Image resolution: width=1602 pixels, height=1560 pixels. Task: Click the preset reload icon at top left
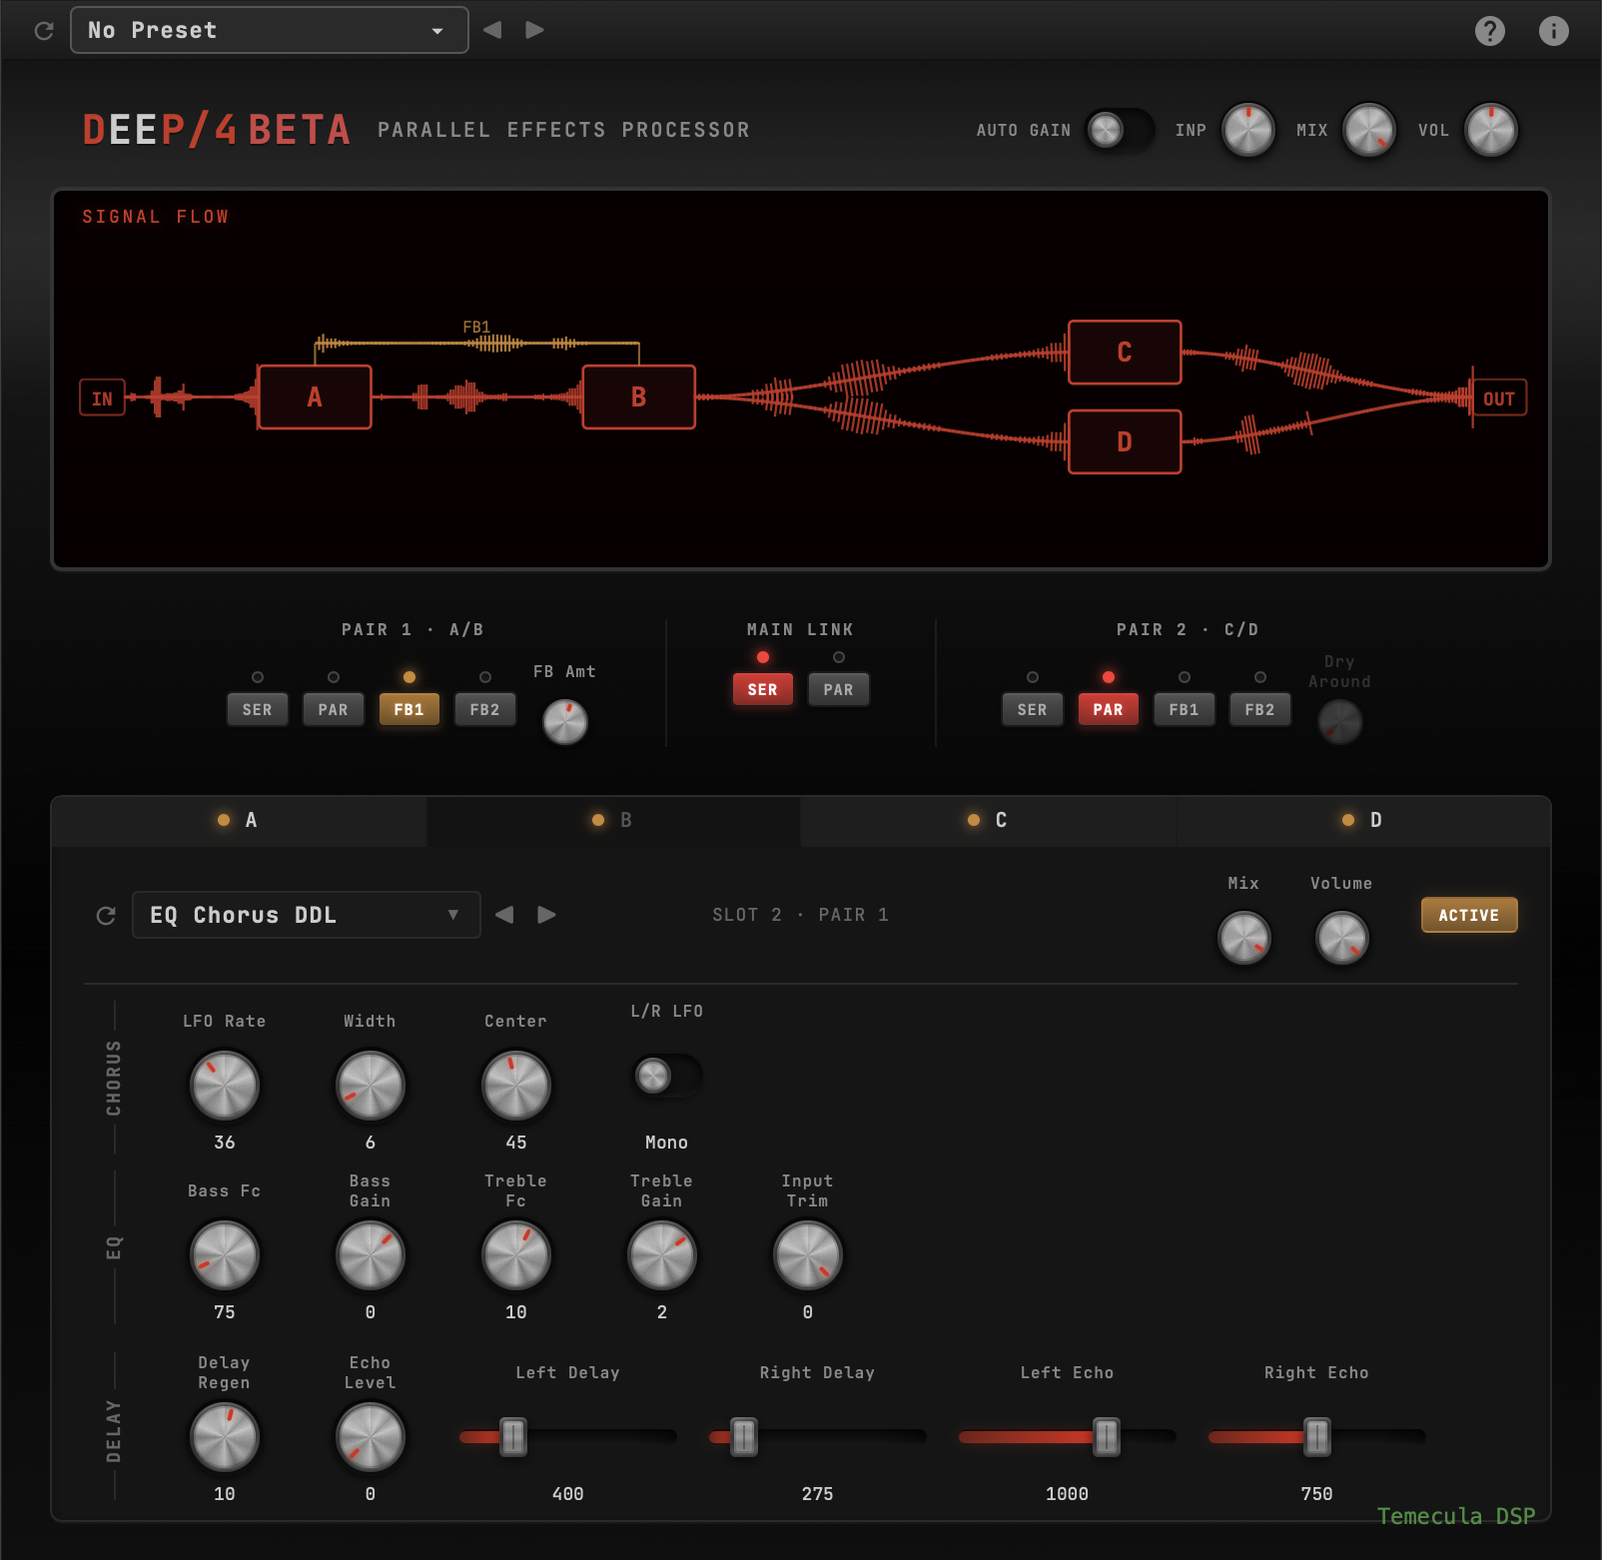pos(44,31)
